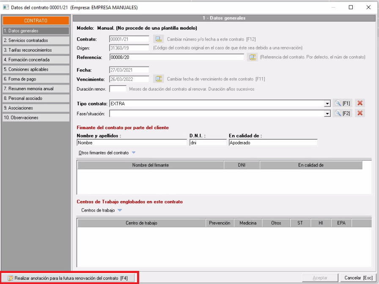The image size is (379, 284).
Task: Click the Tipo contrato search [F1] icon
Action: point(342,103)
